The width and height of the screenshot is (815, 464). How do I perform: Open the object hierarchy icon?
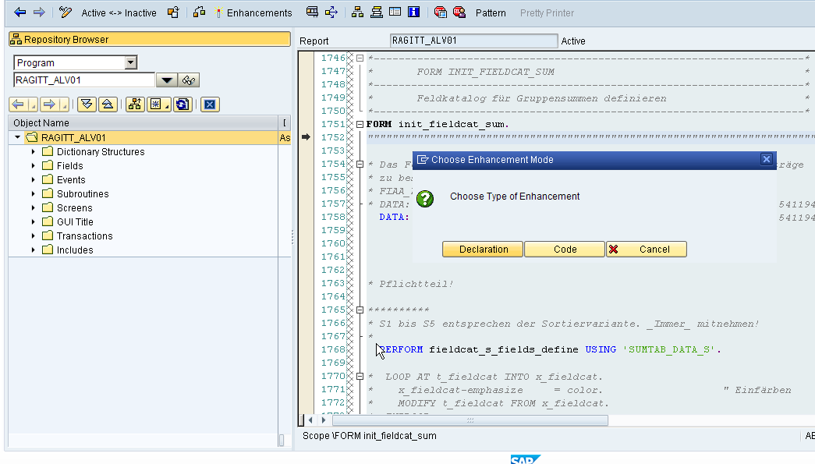134,104
